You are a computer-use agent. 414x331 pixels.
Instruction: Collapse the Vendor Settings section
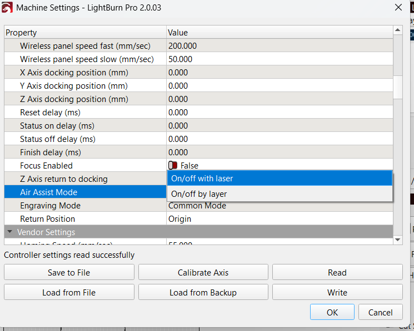click(x=9, y=232)
